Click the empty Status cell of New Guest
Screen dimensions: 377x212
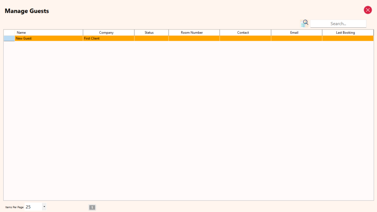coord(151,38)
